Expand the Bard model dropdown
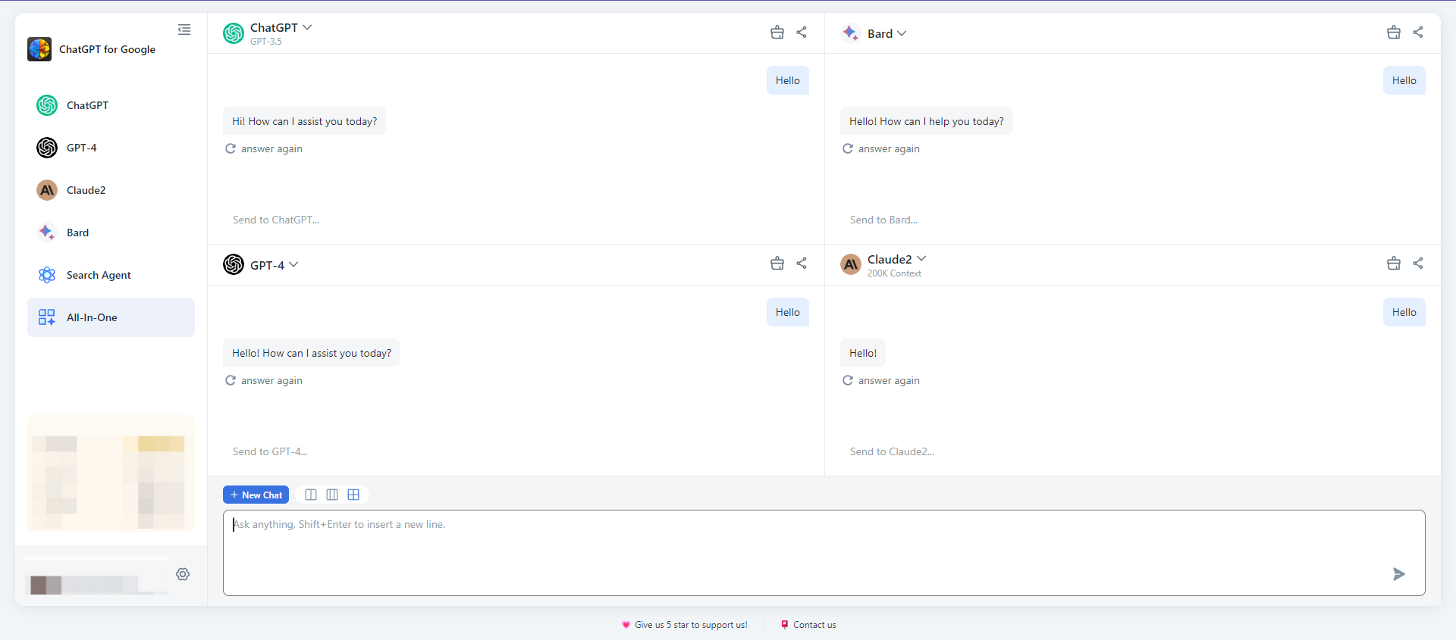 (x=902, y=33)
